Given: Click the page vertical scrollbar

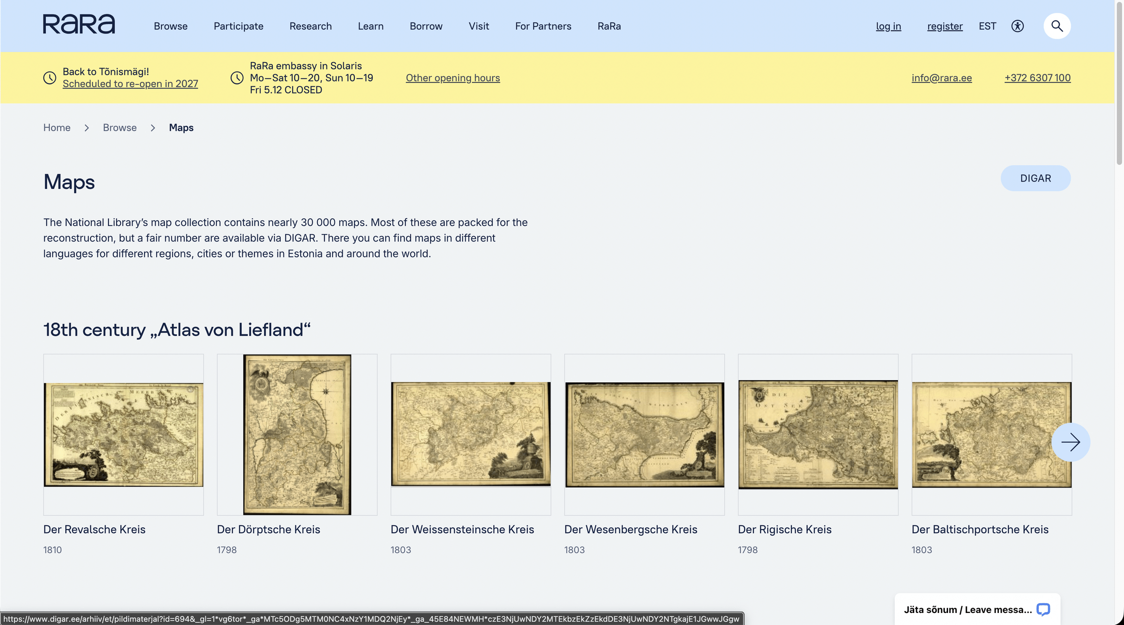Looking at the screenshot, I should point(1119,83).
